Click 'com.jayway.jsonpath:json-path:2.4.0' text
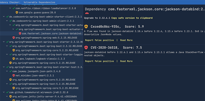 tap(36, 71)
